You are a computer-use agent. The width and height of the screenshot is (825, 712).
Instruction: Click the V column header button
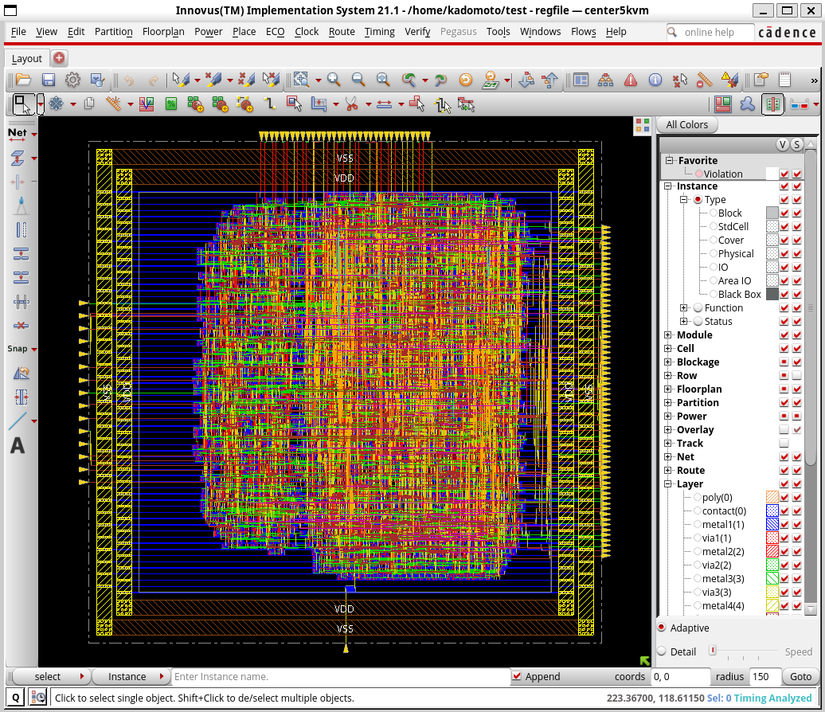[782, 145]
